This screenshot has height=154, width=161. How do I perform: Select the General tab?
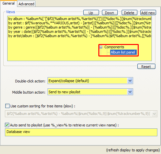(x=9, y=3)
